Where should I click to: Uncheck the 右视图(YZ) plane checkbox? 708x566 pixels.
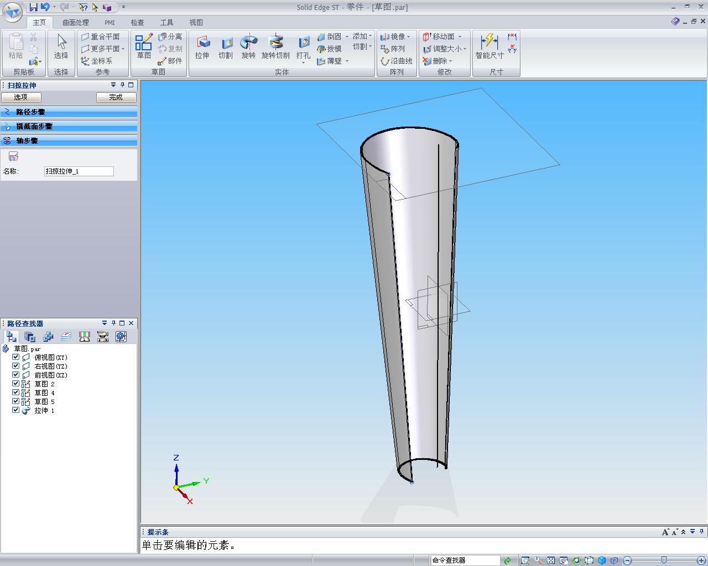(15, 366)
